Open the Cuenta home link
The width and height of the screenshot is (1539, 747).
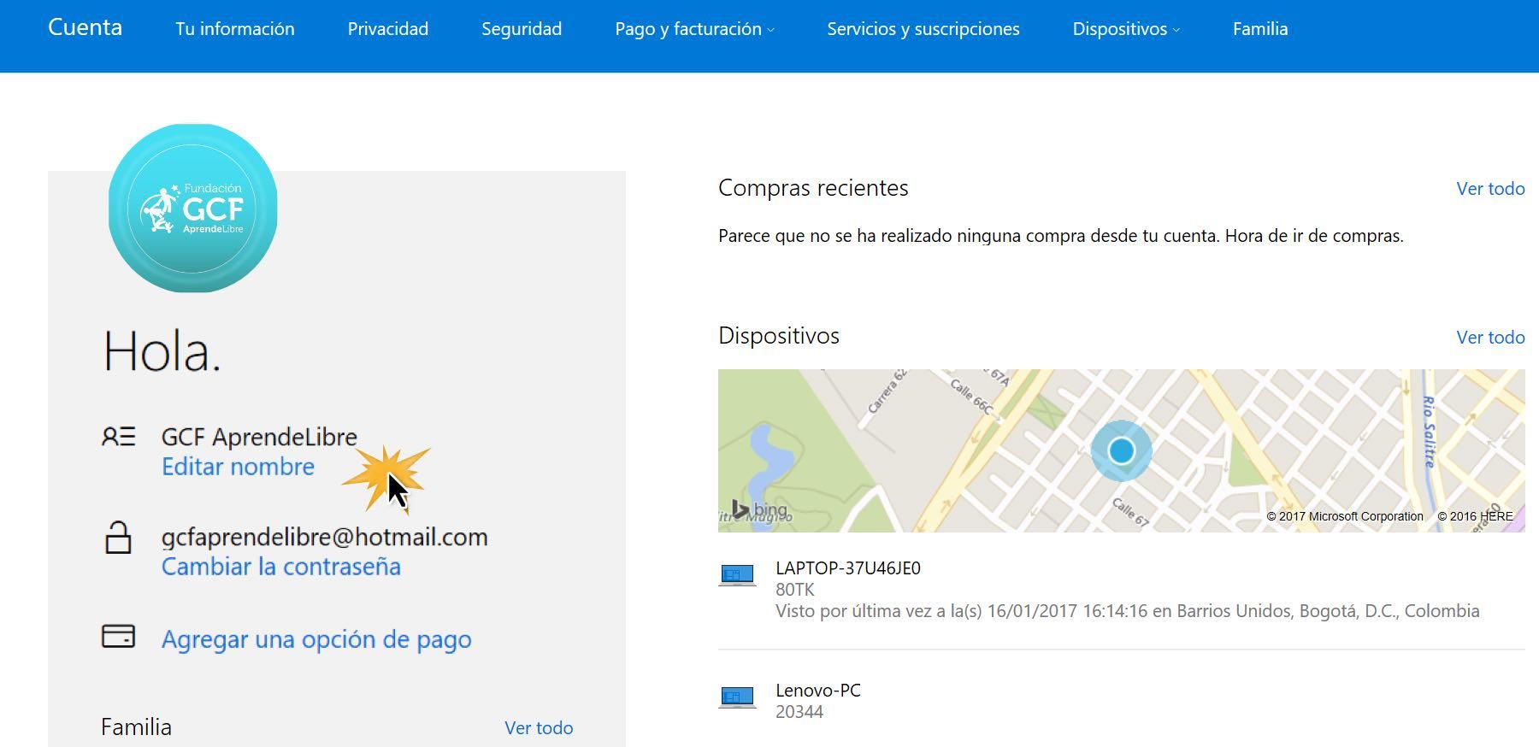click(x=85, y=27)
